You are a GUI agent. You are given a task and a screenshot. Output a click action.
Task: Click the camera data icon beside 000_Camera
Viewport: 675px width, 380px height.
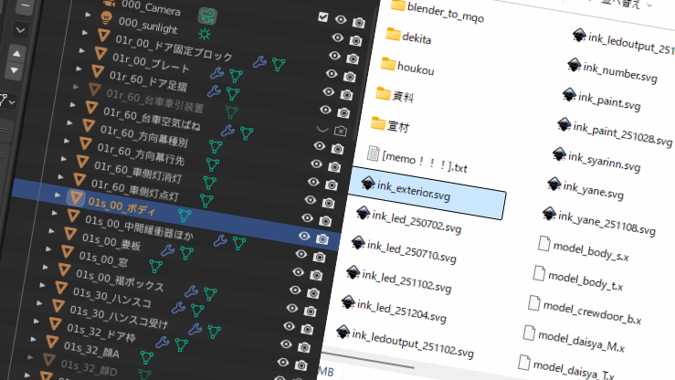point(207,16)
